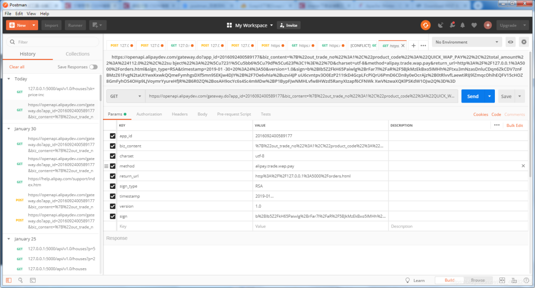Screen dimensions: 535x288
Task: Uncheck the return_url parameter
Action: (x=112, y=176)
